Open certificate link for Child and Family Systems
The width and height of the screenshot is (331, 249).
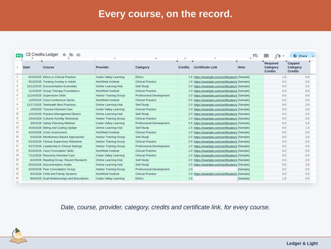click(x=216, y=174)
